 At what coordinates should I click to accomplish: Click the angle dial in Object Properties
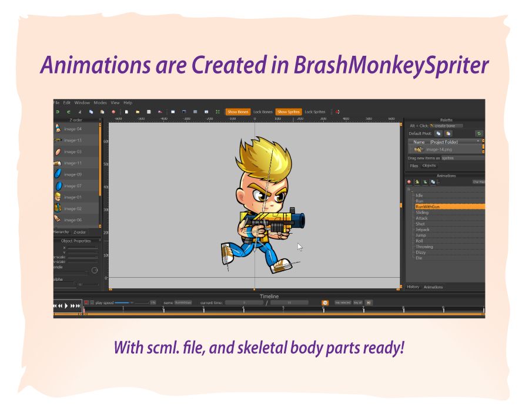coord(95,270)
